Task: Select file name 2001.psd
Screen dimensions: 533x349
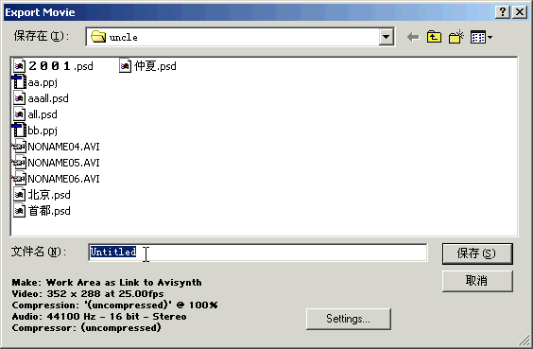Action: pos(60,66)
